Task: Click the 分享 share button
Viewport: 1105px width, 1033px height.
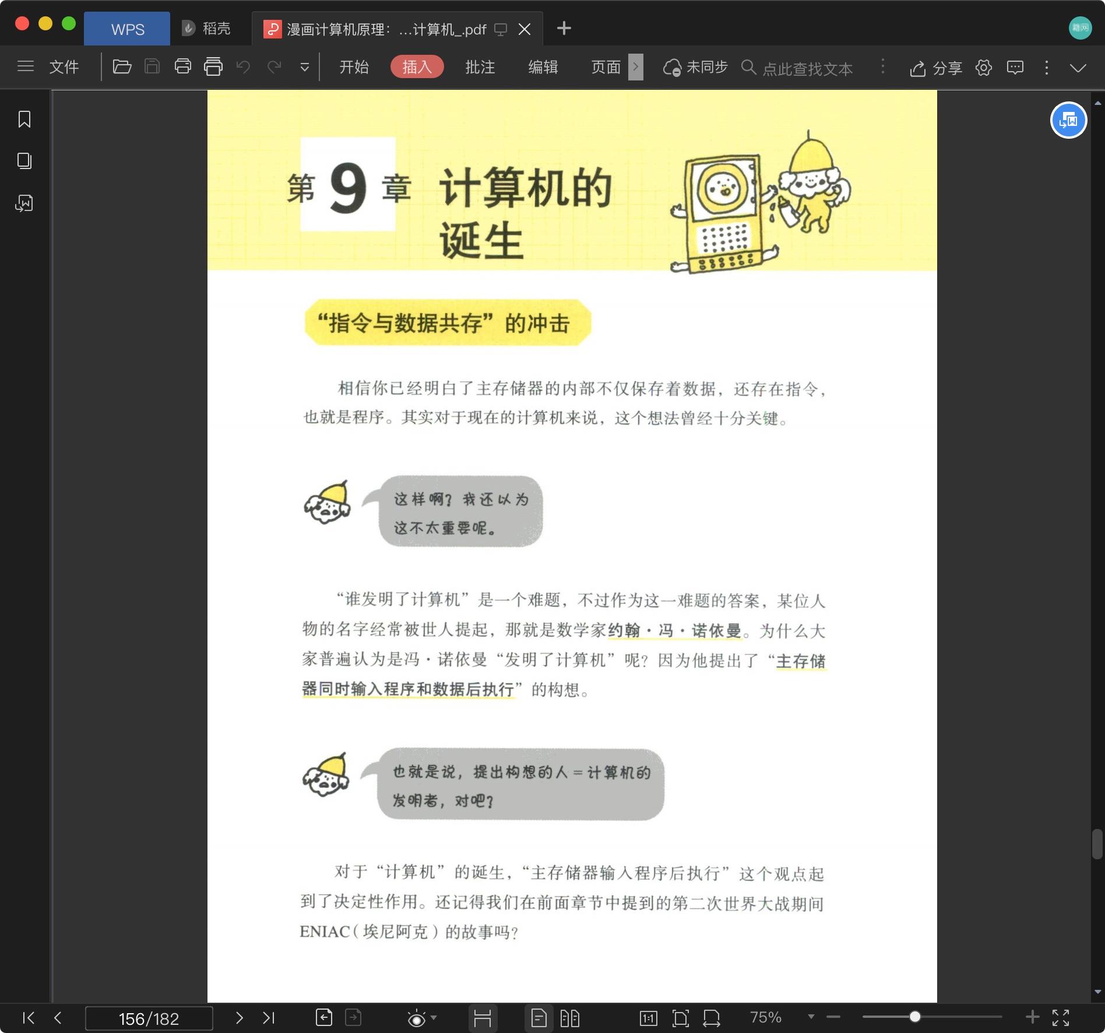Action: 936,68
